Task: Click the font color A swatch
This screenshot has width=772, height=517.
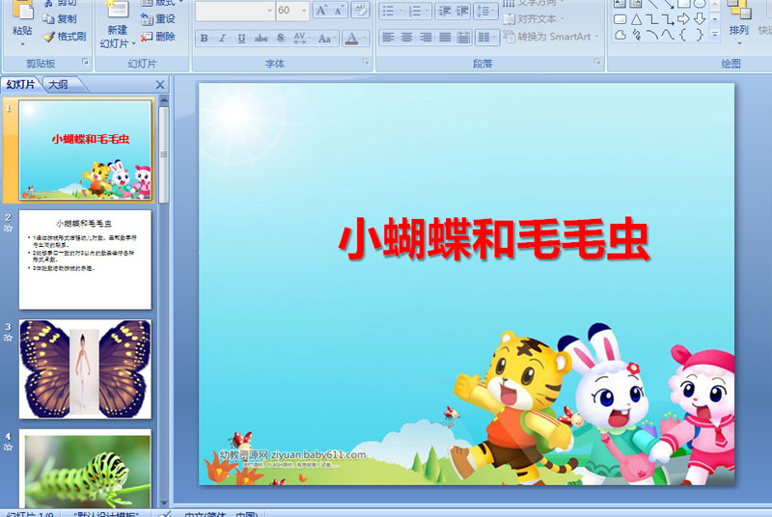Action: (x=351, y=38)
